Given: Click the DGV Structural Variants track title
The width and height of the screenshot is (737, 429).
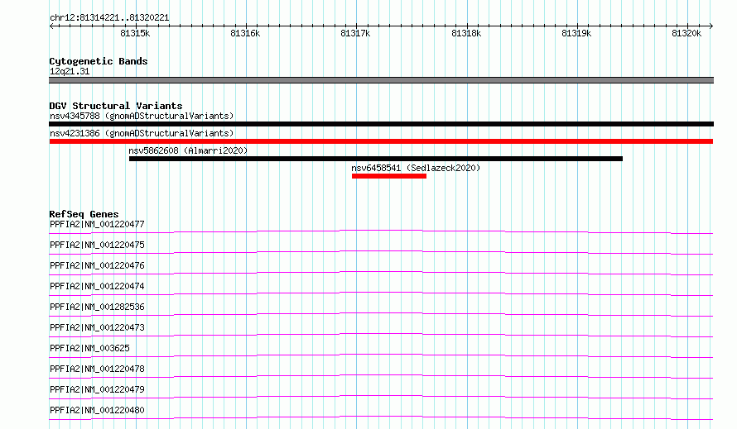Looking at the screenshot, I should pos(116,106).
